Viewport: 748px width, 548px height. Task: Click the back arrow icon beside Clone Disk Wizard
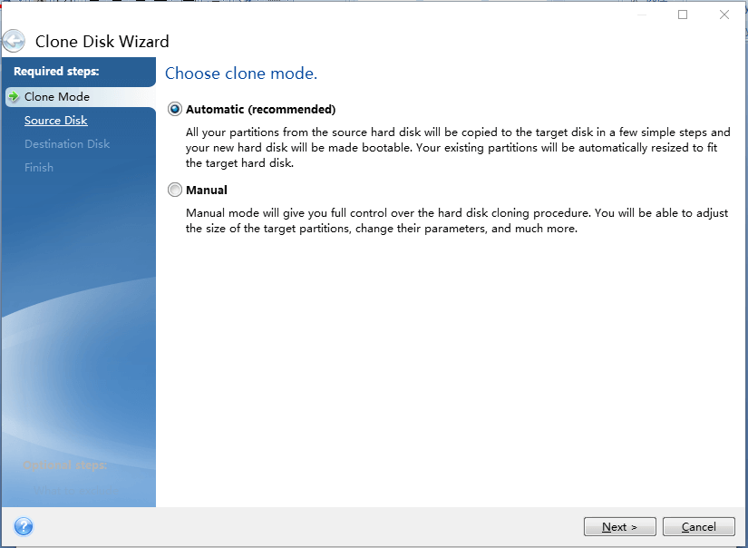point(14,41)
